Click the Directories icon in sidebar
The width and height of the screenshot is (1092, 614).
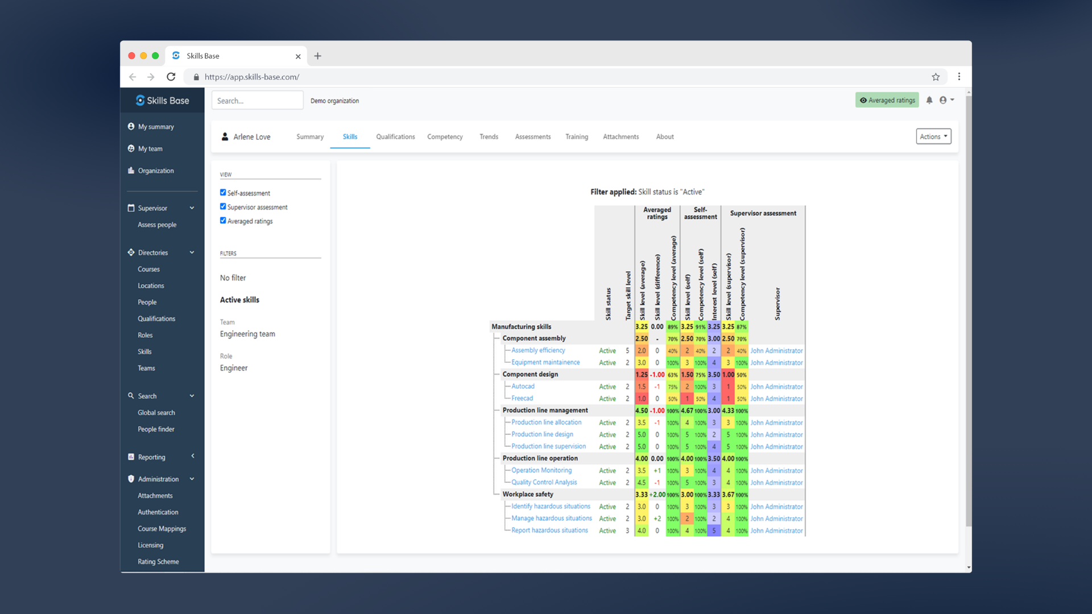click(131, 252)
